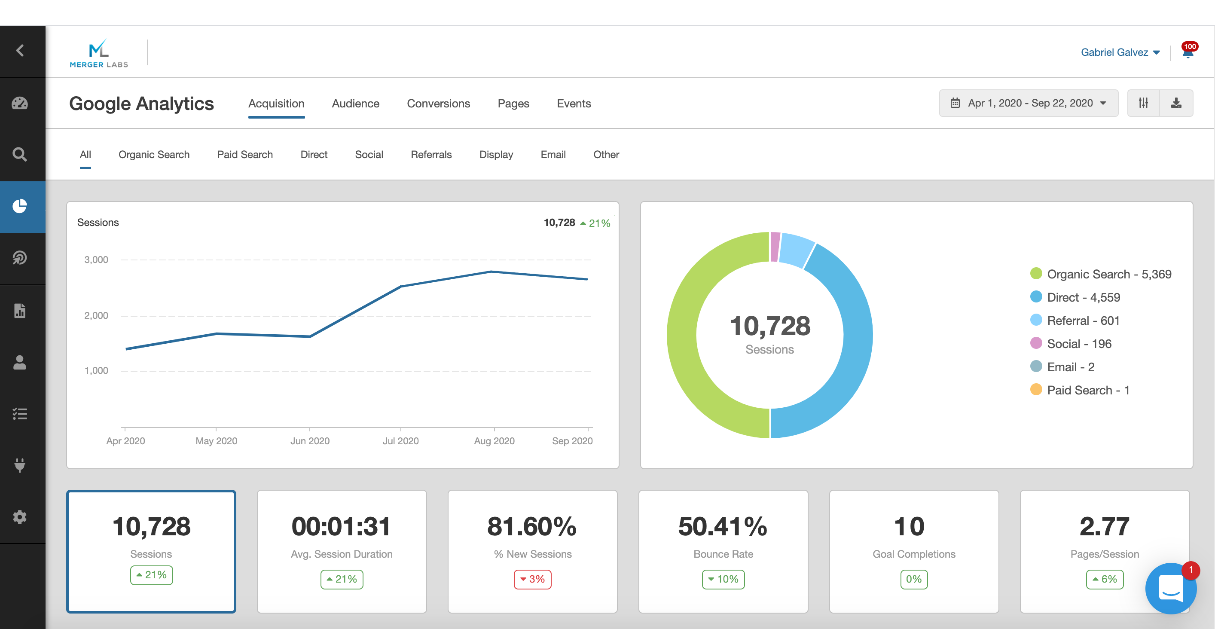Collapse sidebar with the back arrow icon

click(20, 50)
